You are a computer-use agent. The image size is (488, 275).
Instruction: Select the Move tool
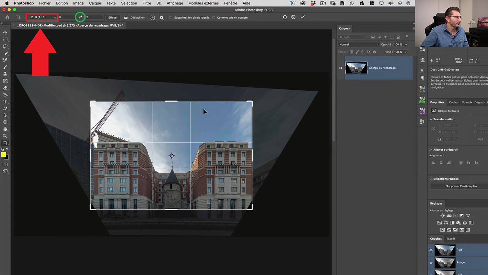(x=5, y=33)
